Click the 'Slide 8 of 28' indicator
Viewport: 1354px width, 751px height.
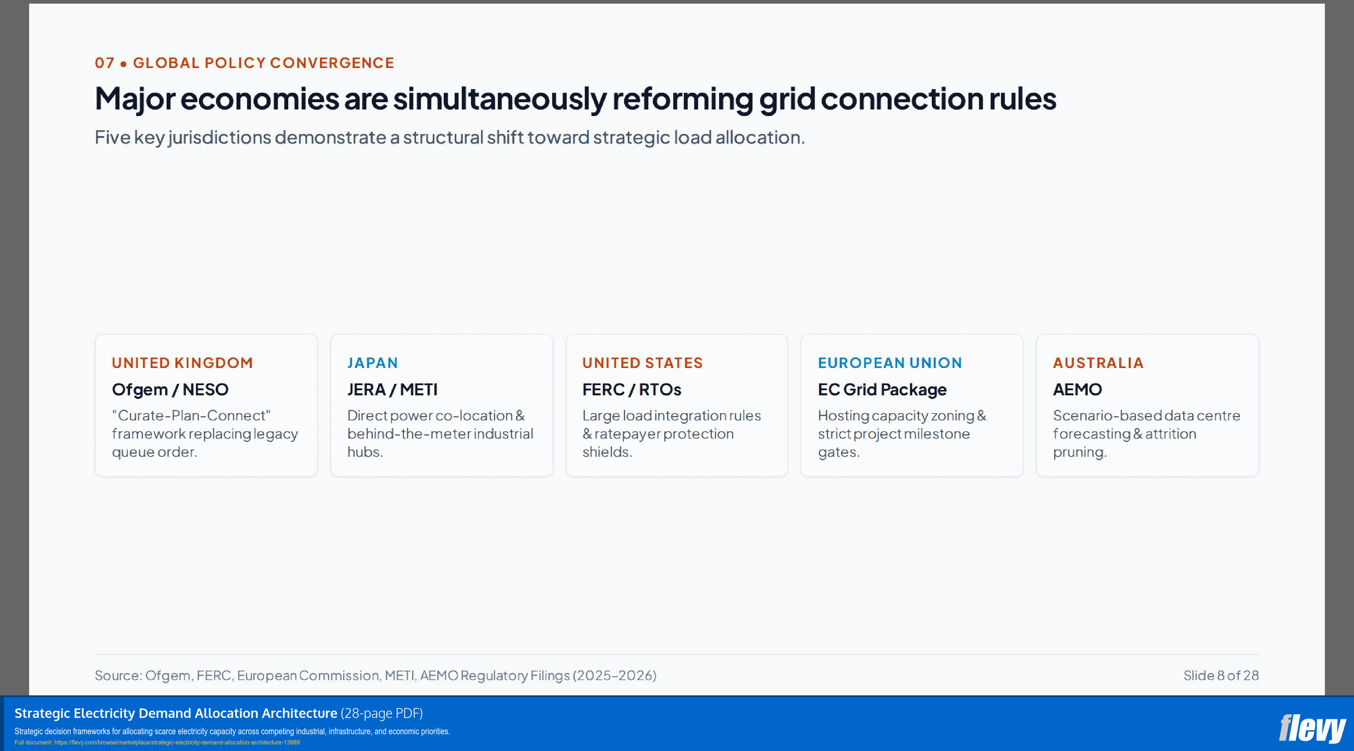coord(1221,675)
